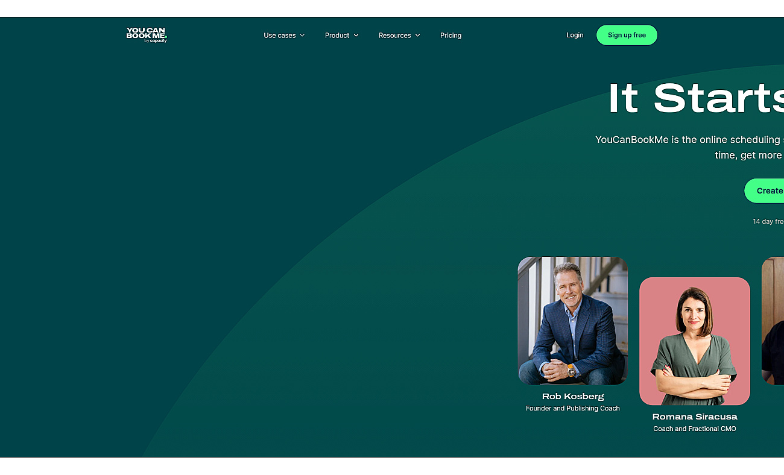This screenshot has height=475, width=784.
Task: Expand the Use cases chevron arrow
Action: 302,36
